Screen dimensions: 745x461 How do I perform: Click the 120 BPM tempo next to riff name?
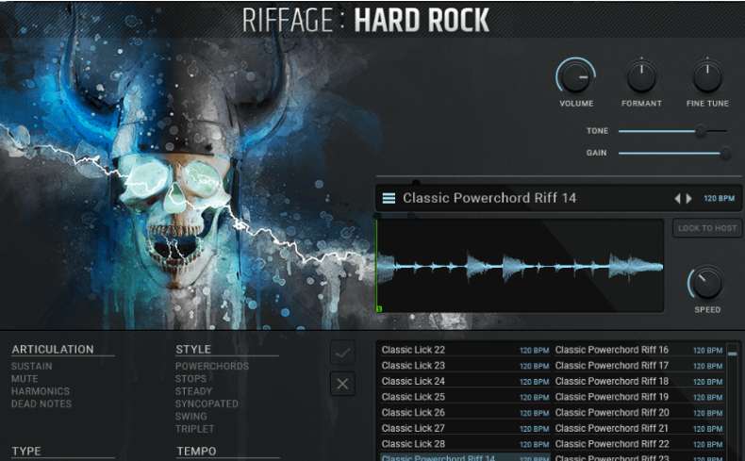pyautogui.click(x=720, y=199)
